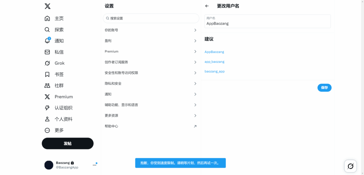The width and height of the screenshot is (364, 175).
Task: Open the 社群 people icon
Action: pos(47,85)
